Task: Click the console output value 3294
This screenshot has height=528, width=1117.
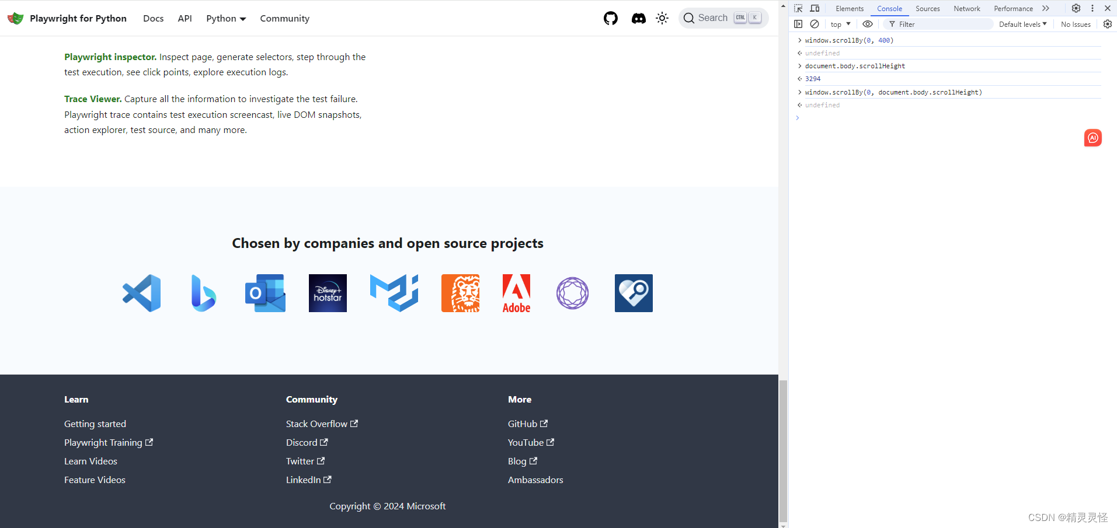Action: click(x=813, y=79)
